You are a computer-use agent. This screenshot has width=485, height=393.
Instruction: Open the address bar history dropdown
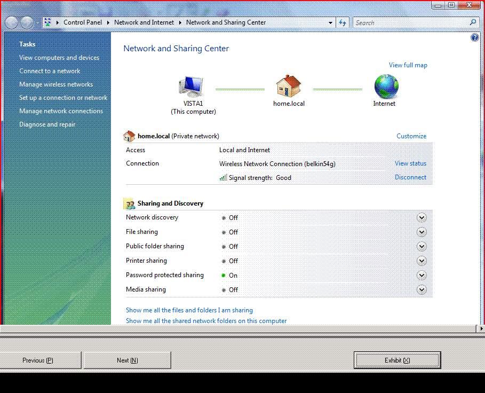pyautogui.click(x=330, y=22)
